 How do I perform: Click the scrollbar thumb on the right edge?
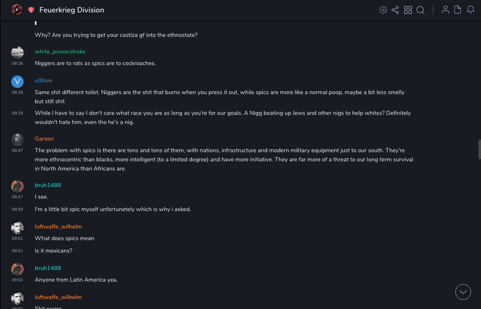[x=479, y=149]
